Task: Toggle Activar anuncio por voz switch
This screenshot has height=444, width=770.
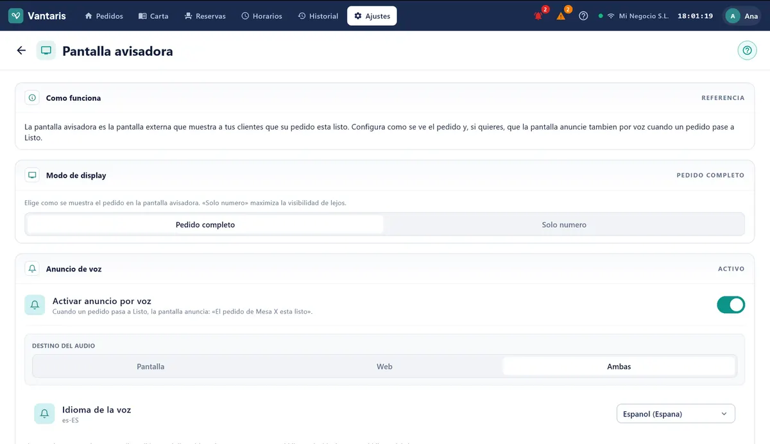Action: (x=731, y=305)
